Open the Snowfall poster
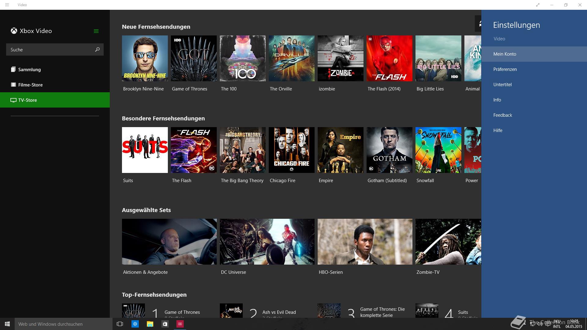The height and width of the screenshot is (330, 587). (438, 150)
